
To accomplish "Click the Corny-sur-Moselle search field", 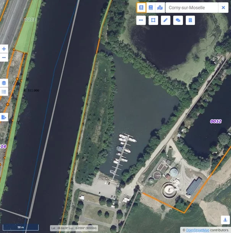I will coord(191,8).
